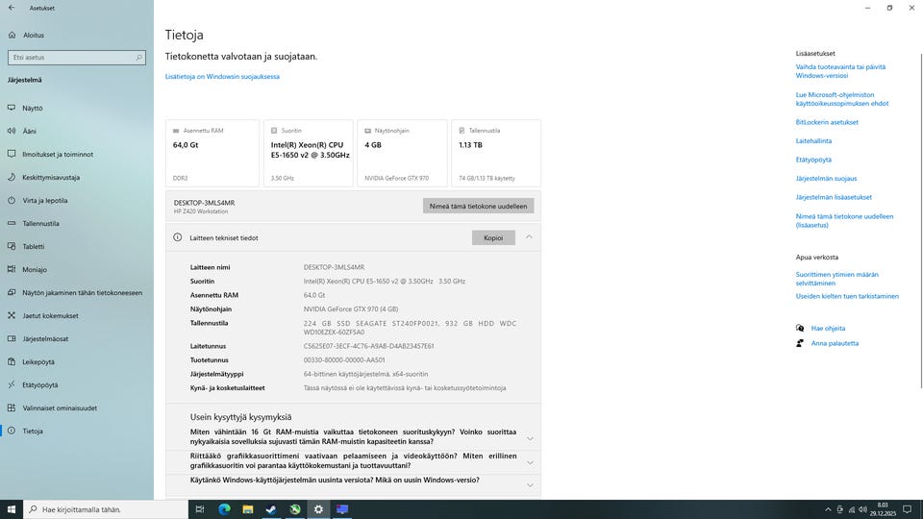
Task: Open Ilmoitukset ja toiminnot settings
Action: pos(58,154)
